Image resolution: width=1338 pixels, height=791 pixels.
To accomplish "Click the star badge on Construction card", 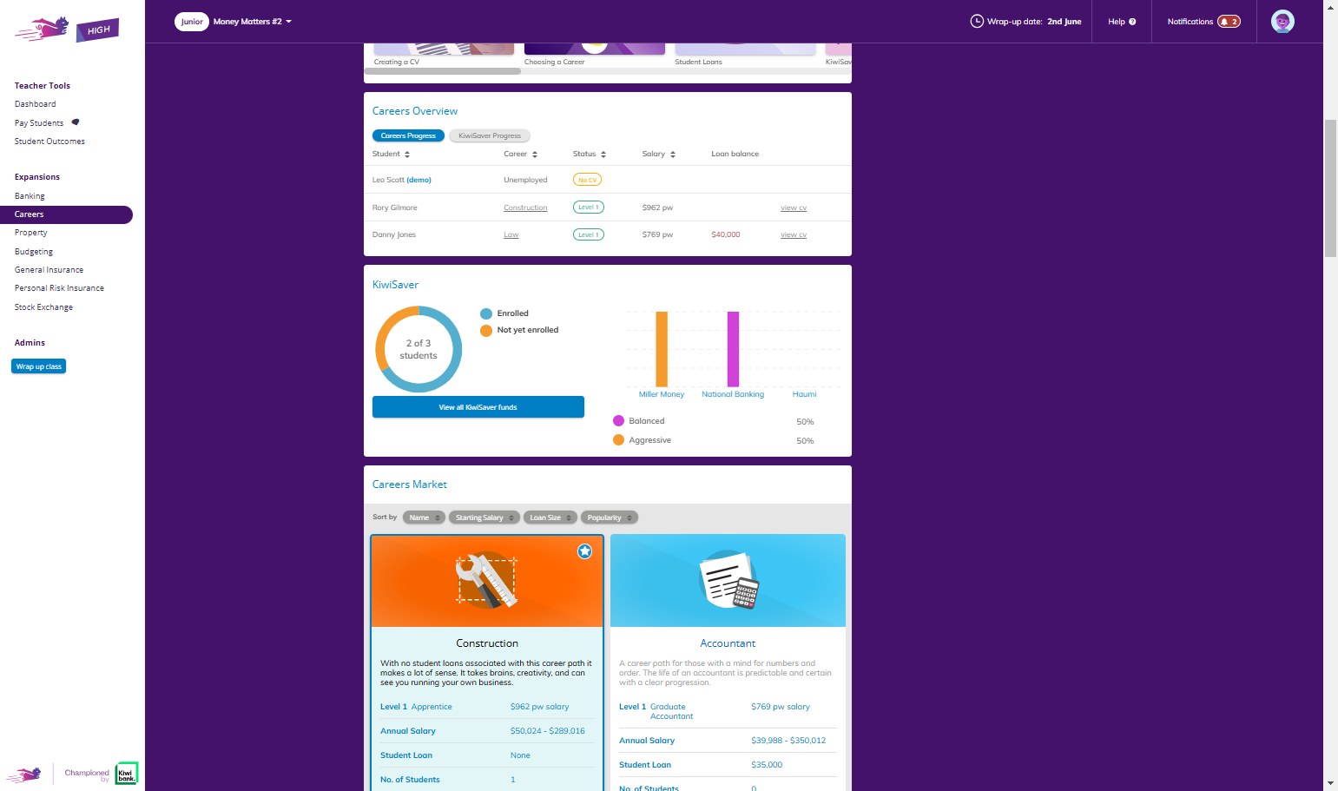I will [585, 551].
